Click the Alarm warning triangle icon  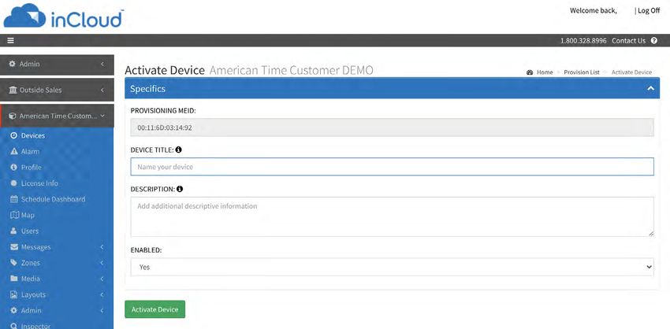point(13,151)
